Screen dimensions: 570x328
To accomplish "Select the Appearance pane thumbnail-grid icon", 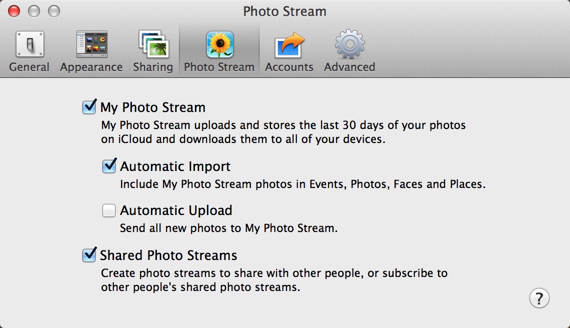I will (x=91, y=45).
